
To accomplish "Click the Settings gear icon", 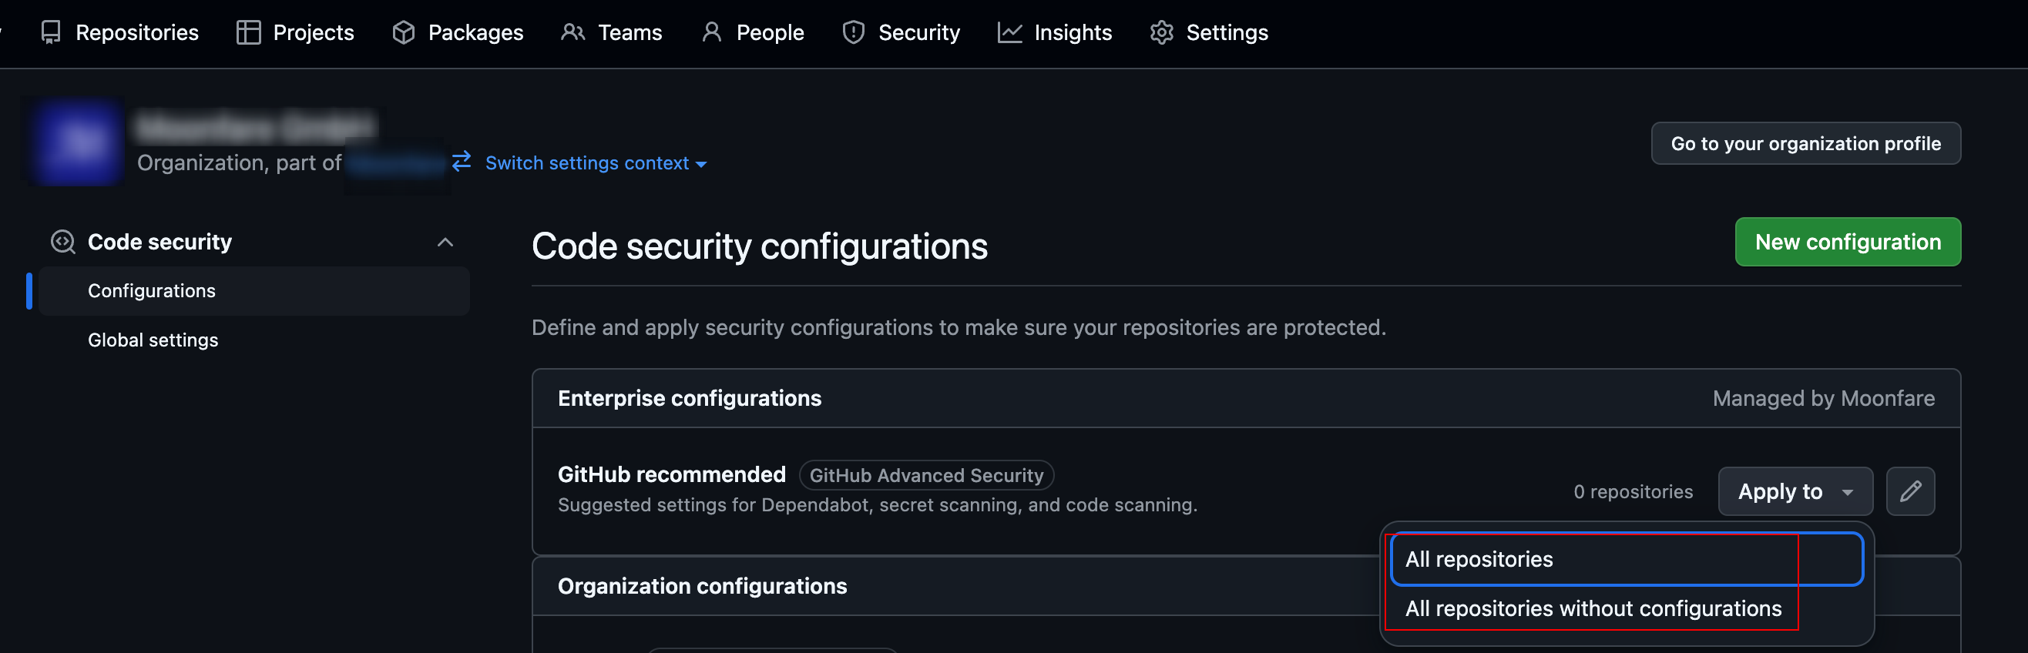I will [1161, 32].
